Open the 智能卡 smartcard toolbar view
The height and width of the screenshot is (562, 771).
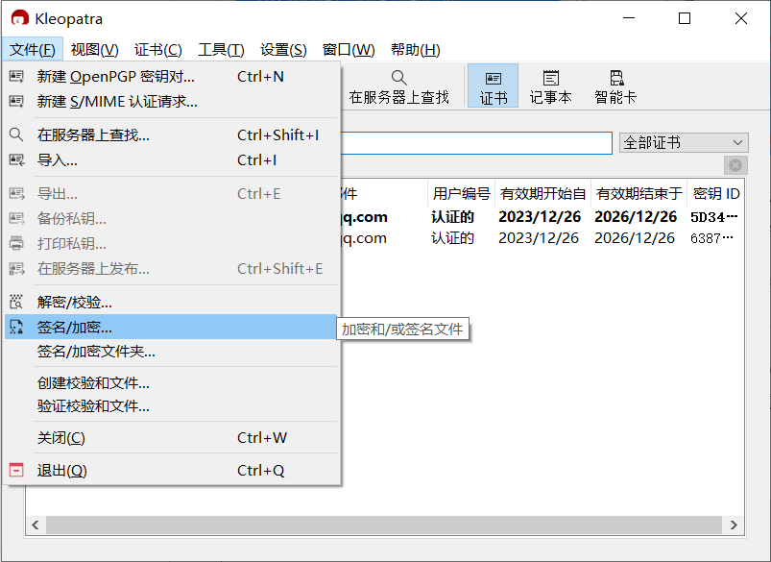pos(615,87)
